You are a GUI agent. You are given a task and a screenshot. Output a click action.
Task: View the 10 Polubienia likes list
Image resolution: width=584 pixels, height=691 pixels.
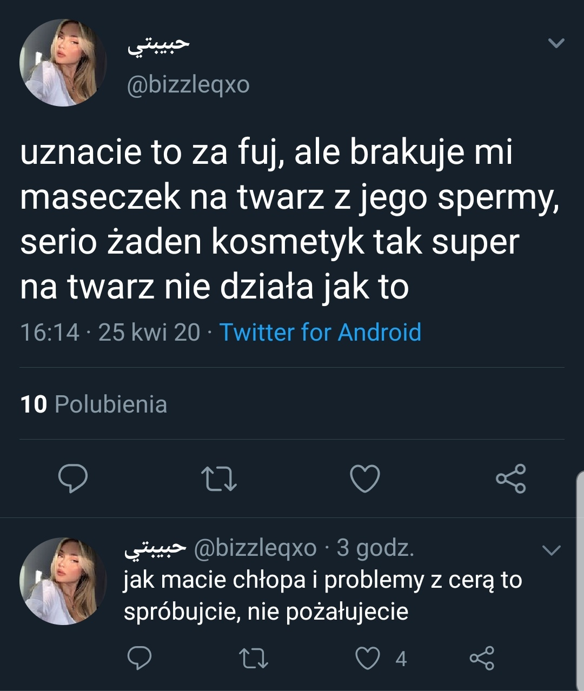[94, 404]
